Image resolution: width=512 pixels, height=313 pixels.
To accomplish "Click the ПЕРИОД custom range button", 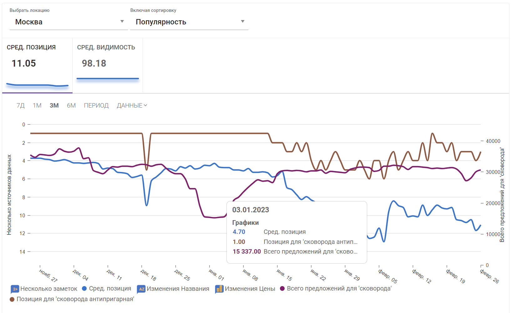I will [x=96, y=106].
